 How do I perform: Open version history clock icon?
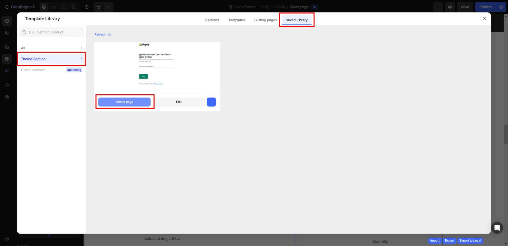[x=87, y=7]
